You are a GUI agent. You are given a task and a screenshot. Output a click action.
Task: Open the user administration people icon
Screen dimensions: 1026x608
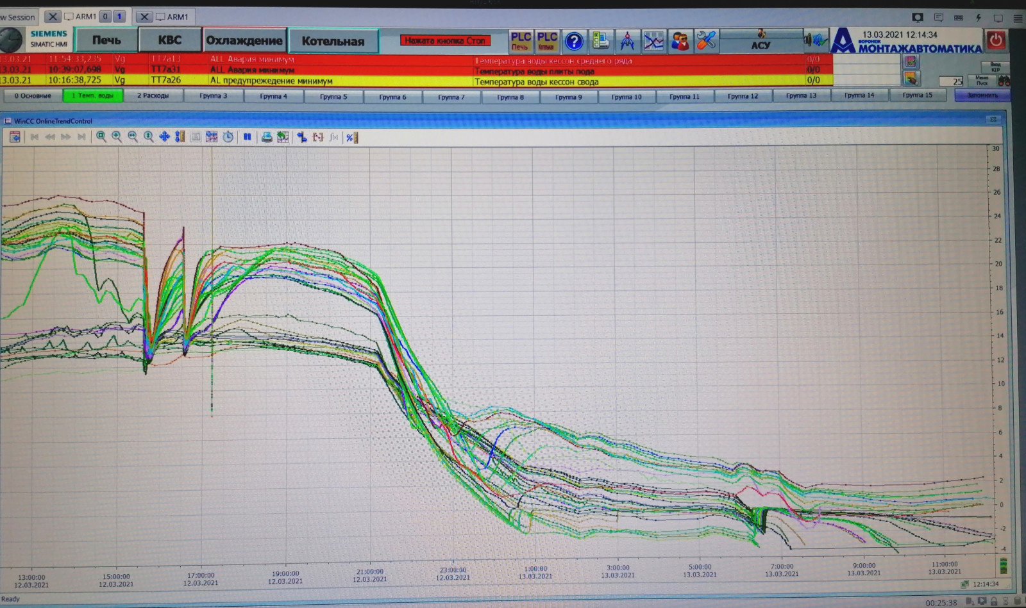pos(680,42)
